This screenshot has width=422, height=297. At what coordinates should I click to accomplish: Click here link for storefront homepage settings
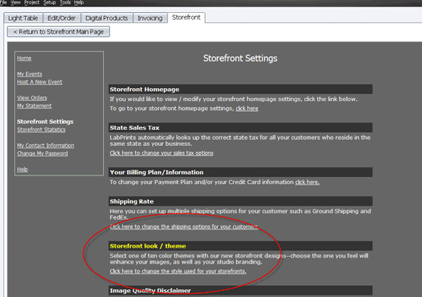tap(247, 109)
